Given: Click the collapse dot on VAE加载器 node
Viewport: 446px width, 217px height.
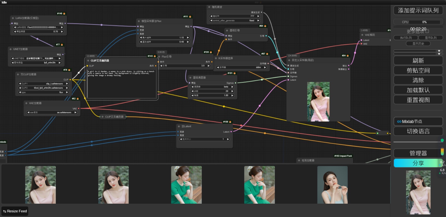Looking at the screenshot, I should point(26,103).
